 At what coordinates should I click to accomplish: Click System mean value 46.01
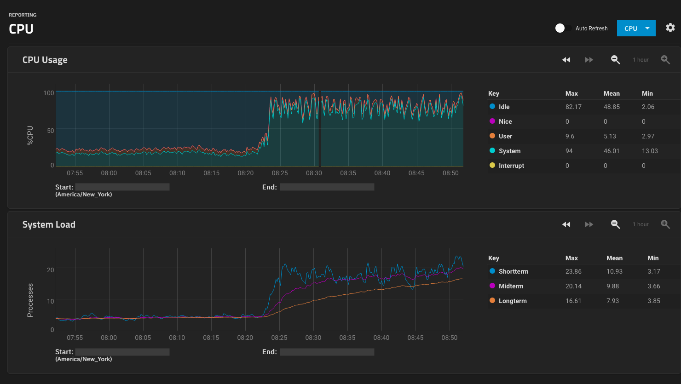(612, 151)
